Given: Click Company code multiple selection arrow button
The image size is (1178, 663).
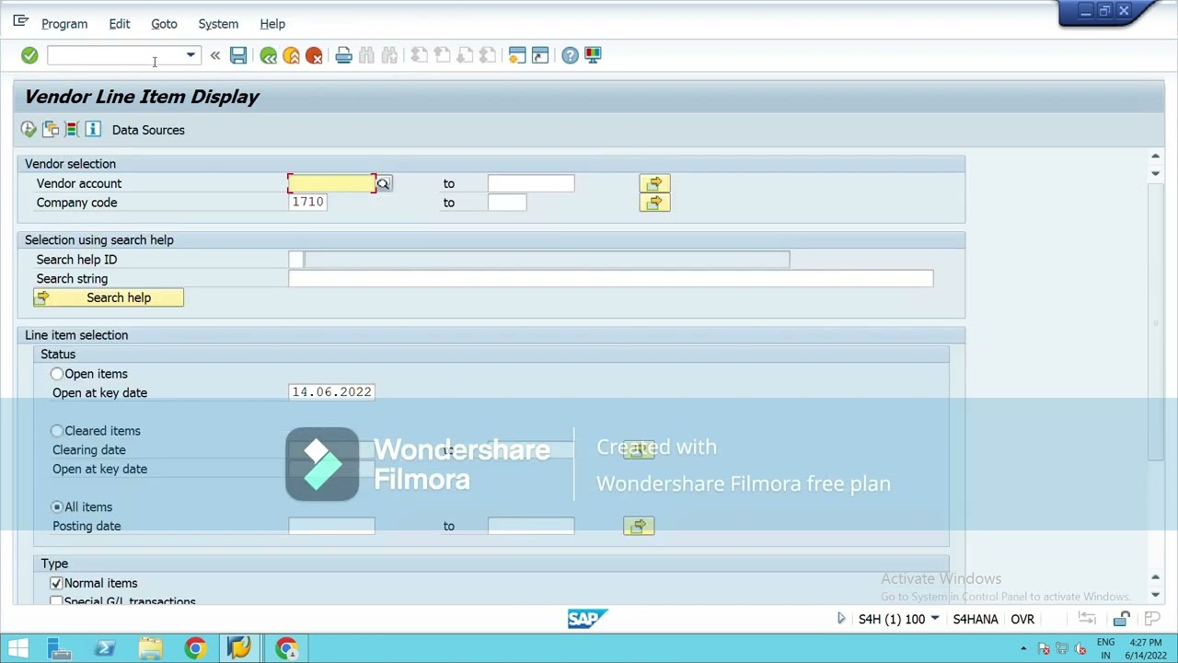Looking at the screenshot, I should [x=654, y=203].
